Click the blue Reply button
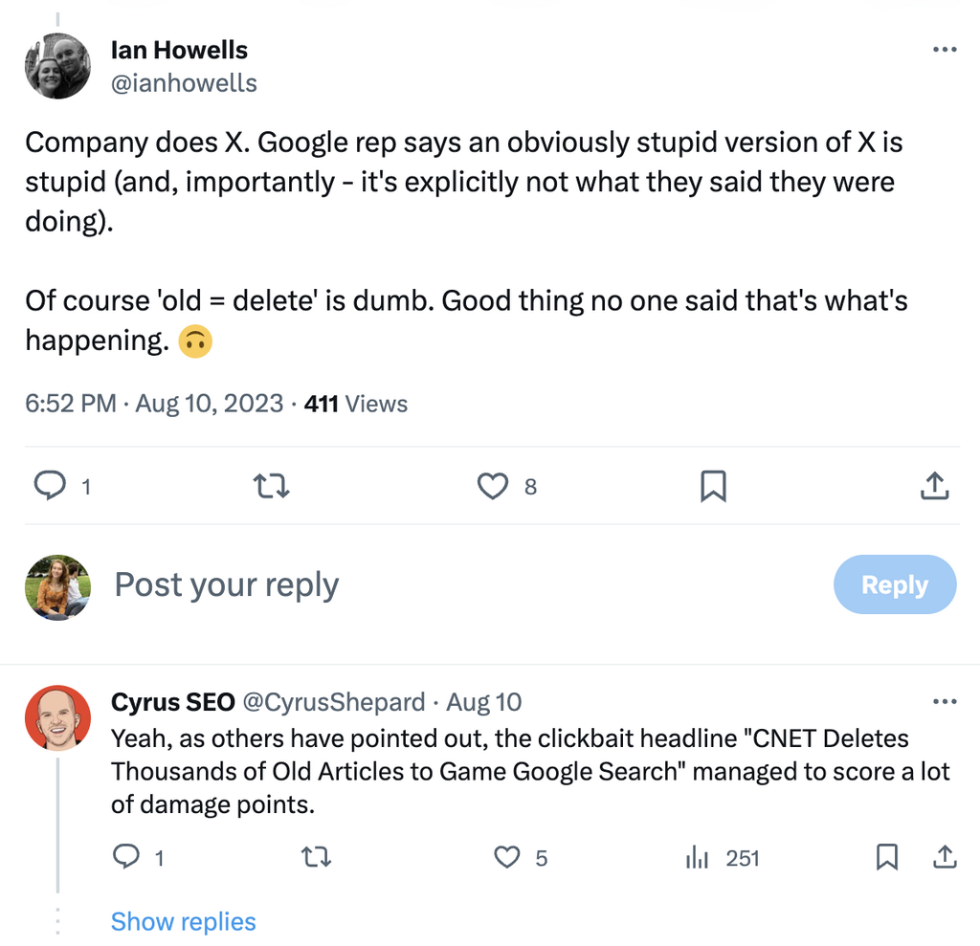Viewport: 980px width, 946px height. [895, 584]
